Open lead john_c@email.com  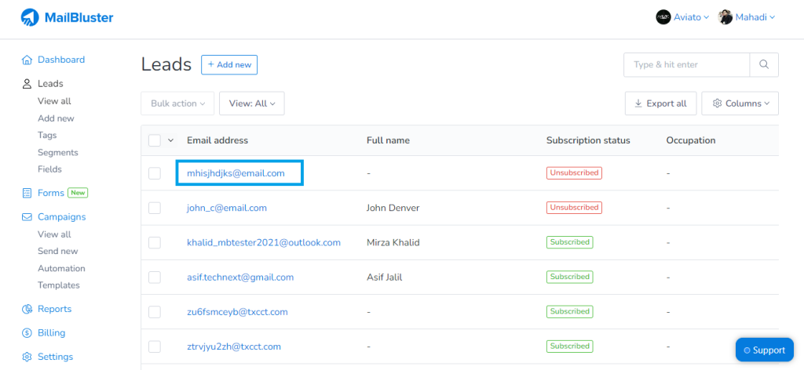(227, 209)
